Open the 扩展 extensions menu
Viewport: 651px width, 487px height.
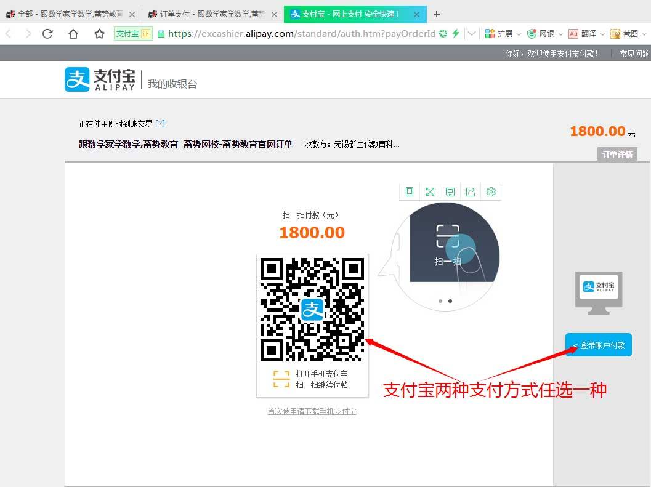coord(499,34)
